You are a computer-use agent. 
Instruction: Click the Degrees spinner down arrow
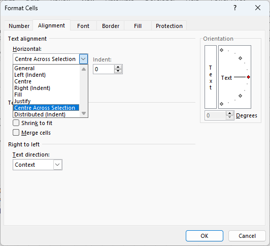[x=229, y=117]
